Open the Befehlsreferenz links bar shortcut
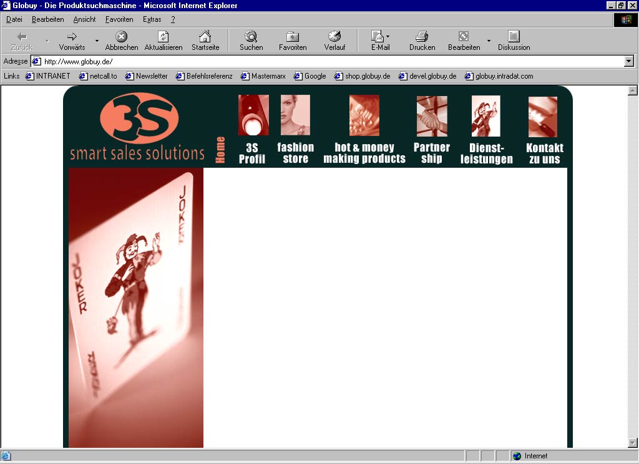 pos(204,75)
